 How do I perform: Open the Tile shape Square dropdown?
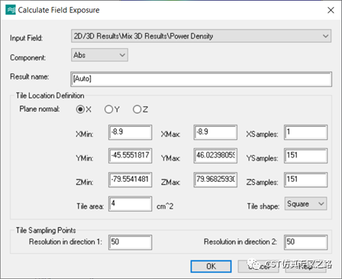click(x=305, y=203)
